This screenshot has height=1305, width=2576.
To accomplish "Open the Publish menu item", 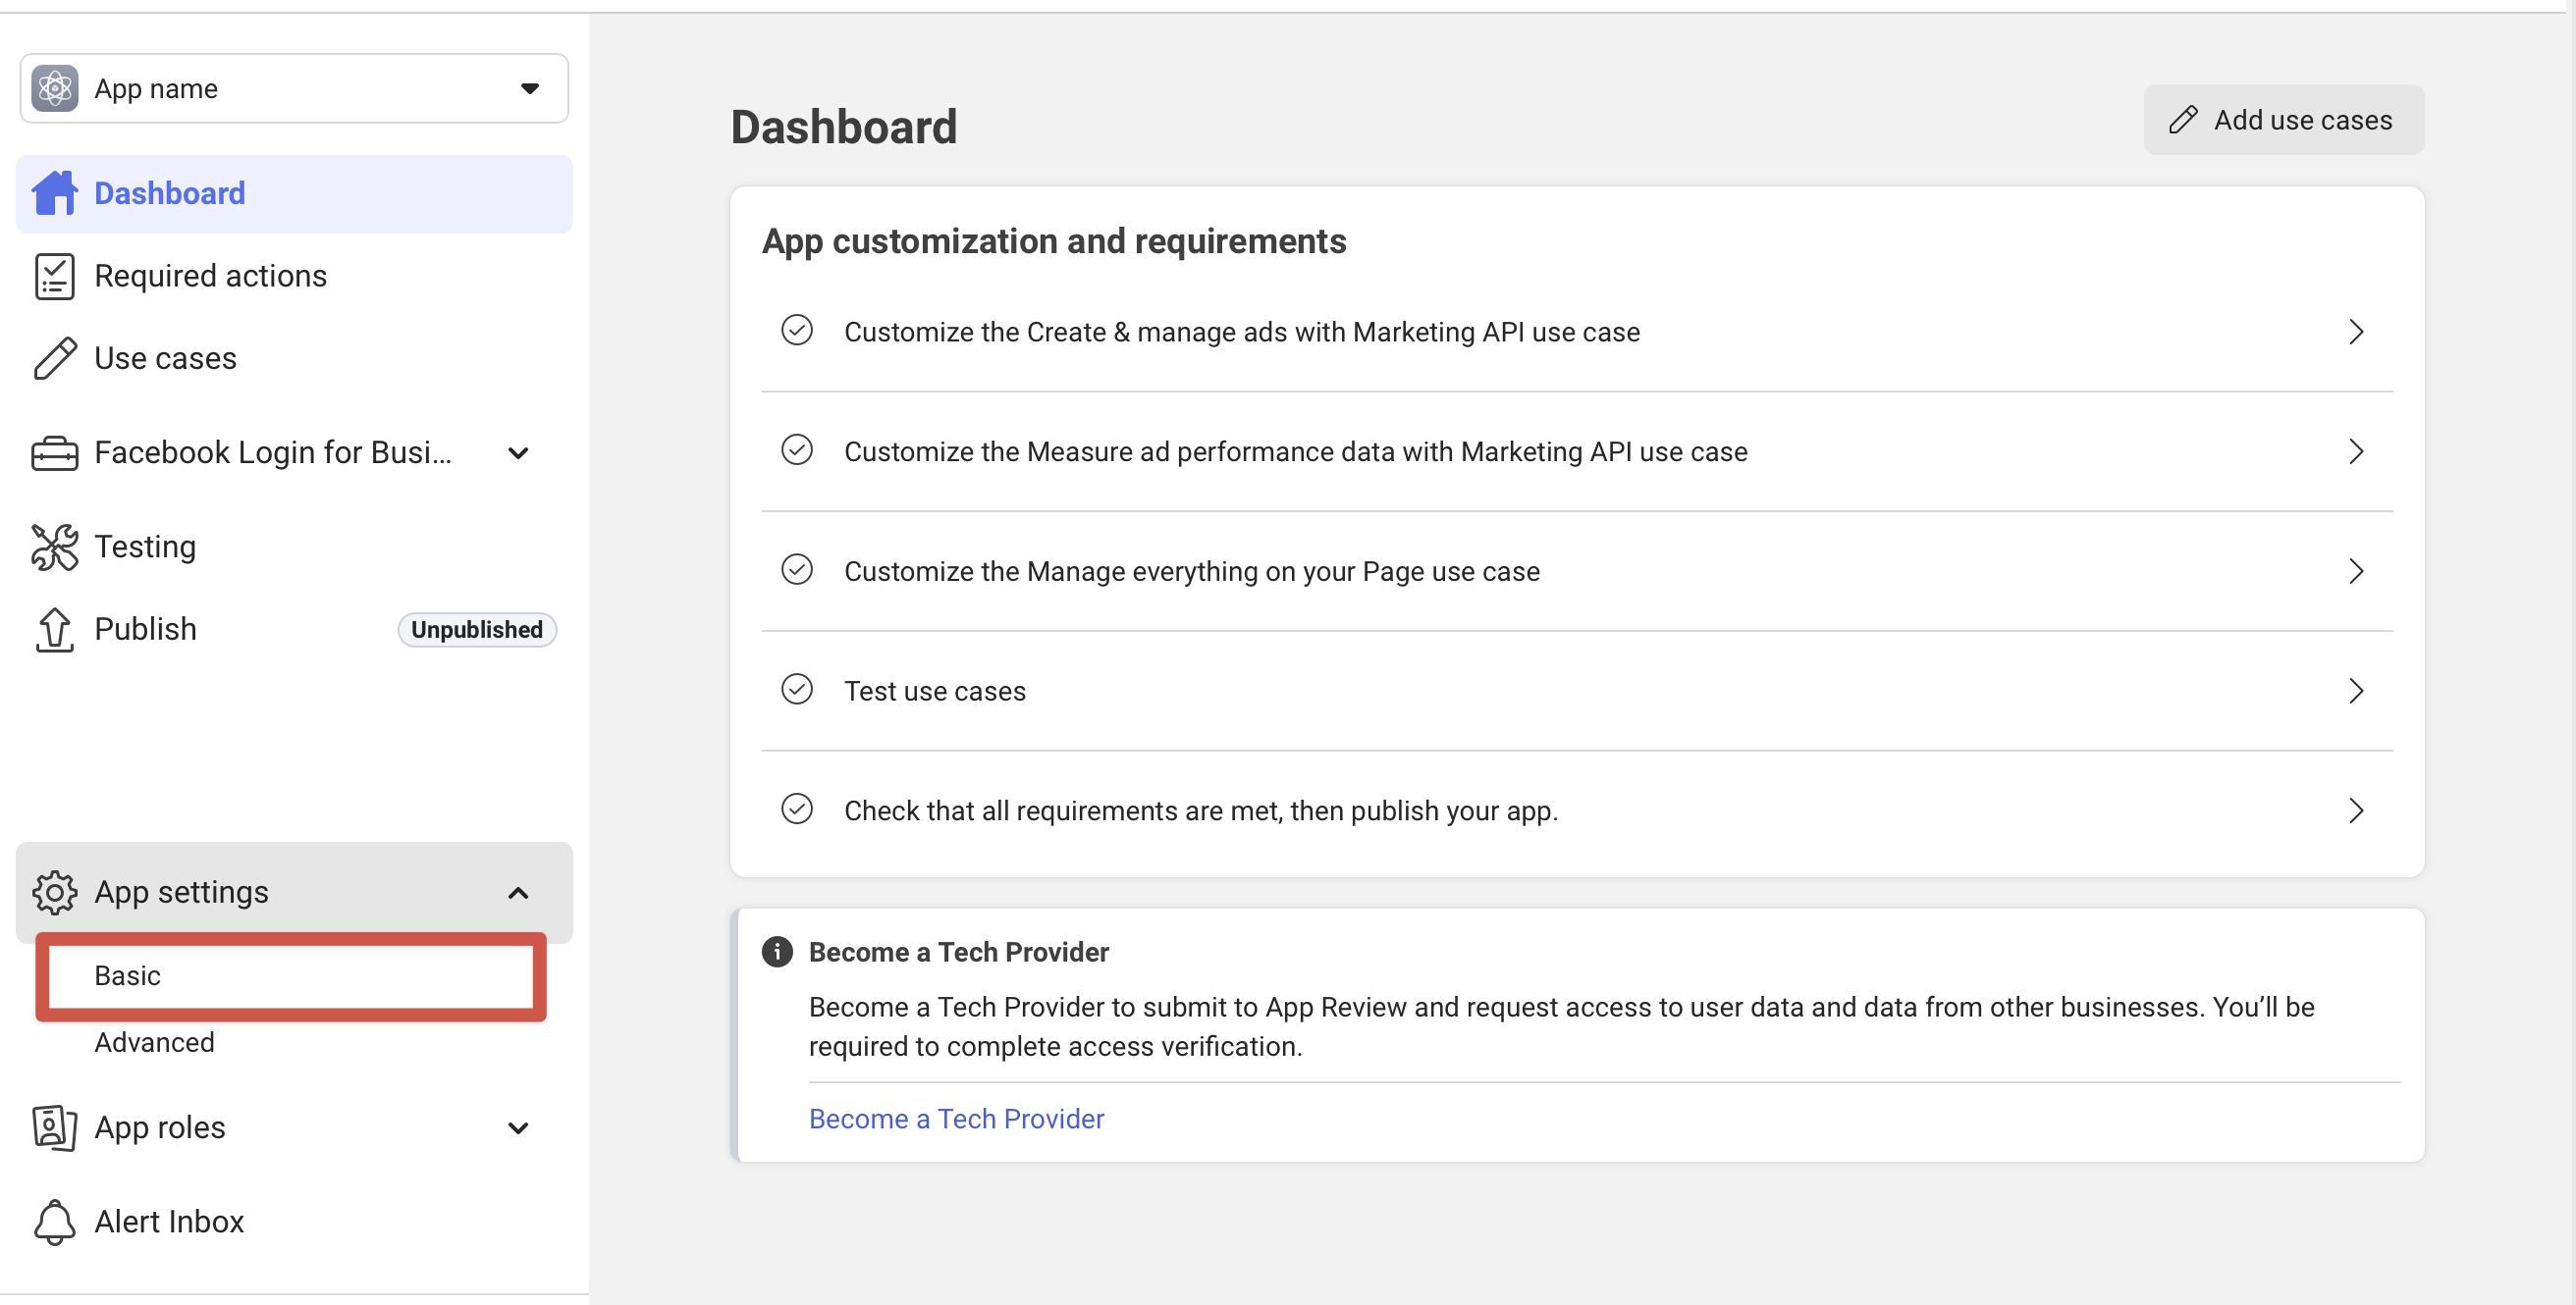I will [294, 631].
